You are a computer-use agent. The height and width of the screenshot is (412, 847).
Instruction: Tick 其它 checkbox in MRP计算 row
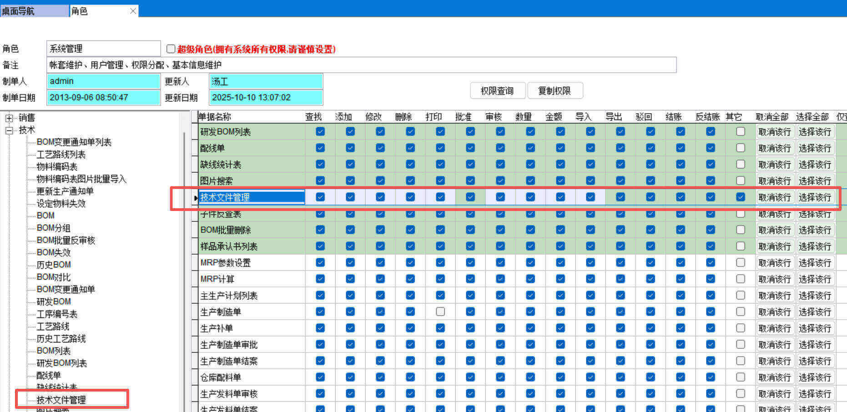741,279
